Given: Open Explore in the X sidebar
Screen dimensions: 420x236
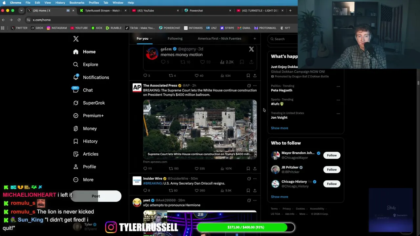Looking at the screenshot, I should coord(86,65).
